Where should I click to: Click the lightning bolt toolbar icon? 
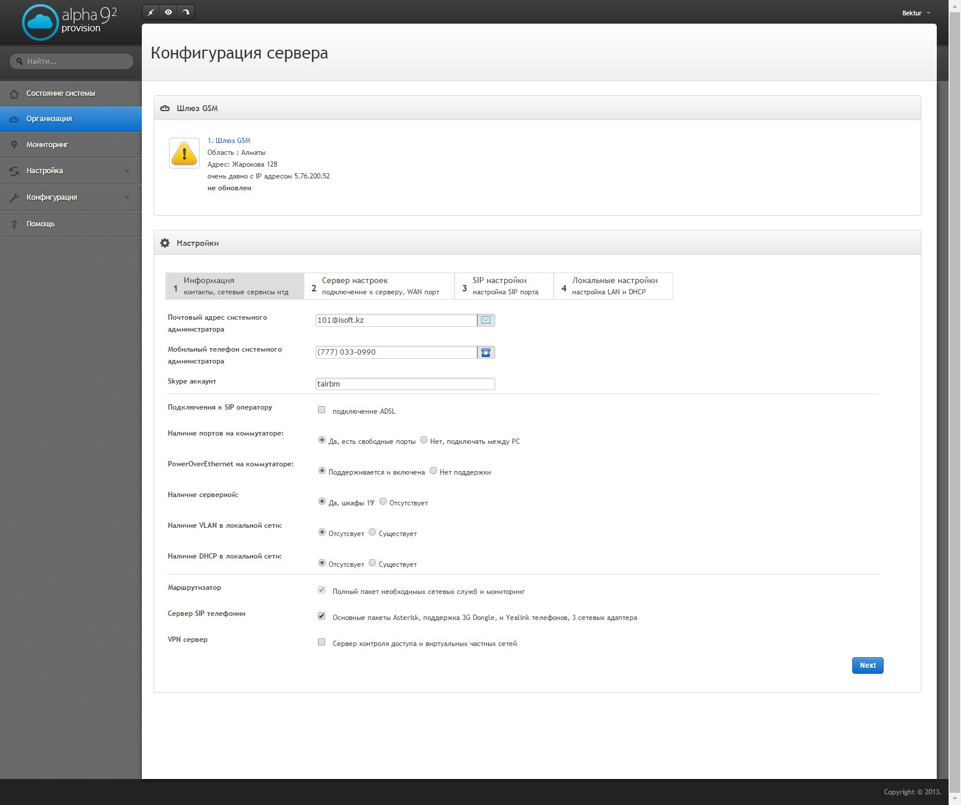[x=151, y=12]
